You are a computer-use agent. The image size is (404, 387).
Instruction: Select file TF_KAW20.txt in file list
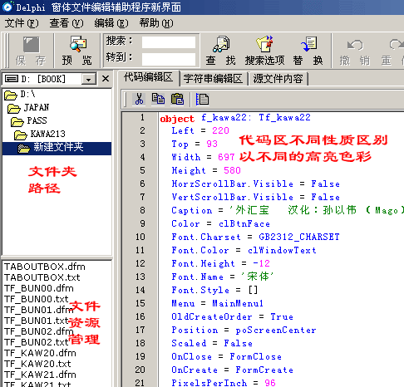click(37, 364)
